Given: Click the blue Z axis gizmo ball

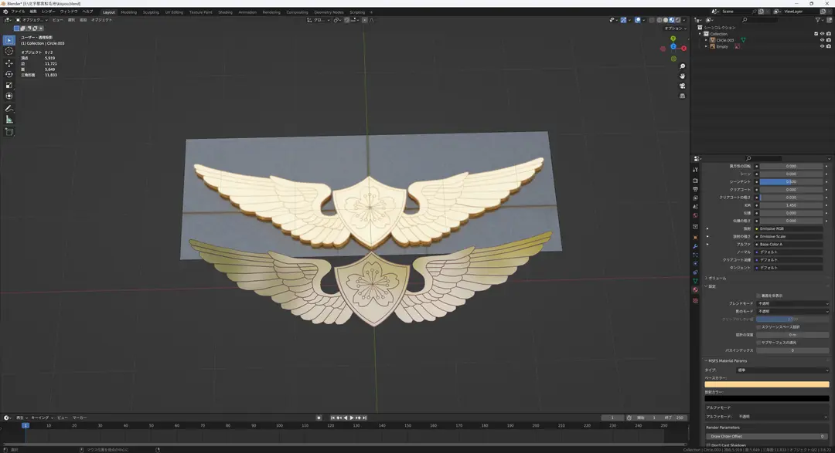Looking at the screenshot, I should (x=673, y=47).
